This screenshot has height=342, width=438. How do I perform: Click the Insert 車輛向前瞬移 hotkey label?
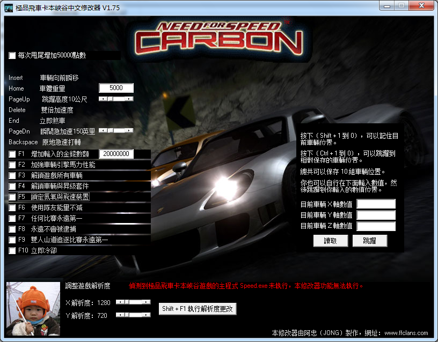click(43, 78)
